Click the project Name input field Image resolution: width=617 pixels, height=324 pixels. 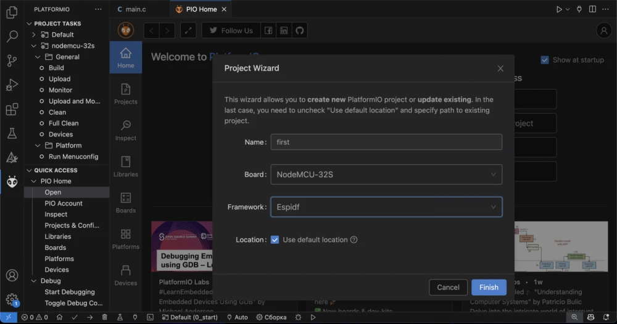pyautogui.click(x=386, y=142)
